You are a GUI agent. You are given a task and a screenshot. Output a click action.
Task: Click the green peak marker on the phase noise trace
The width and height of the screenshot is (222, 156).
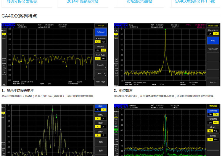165,30
